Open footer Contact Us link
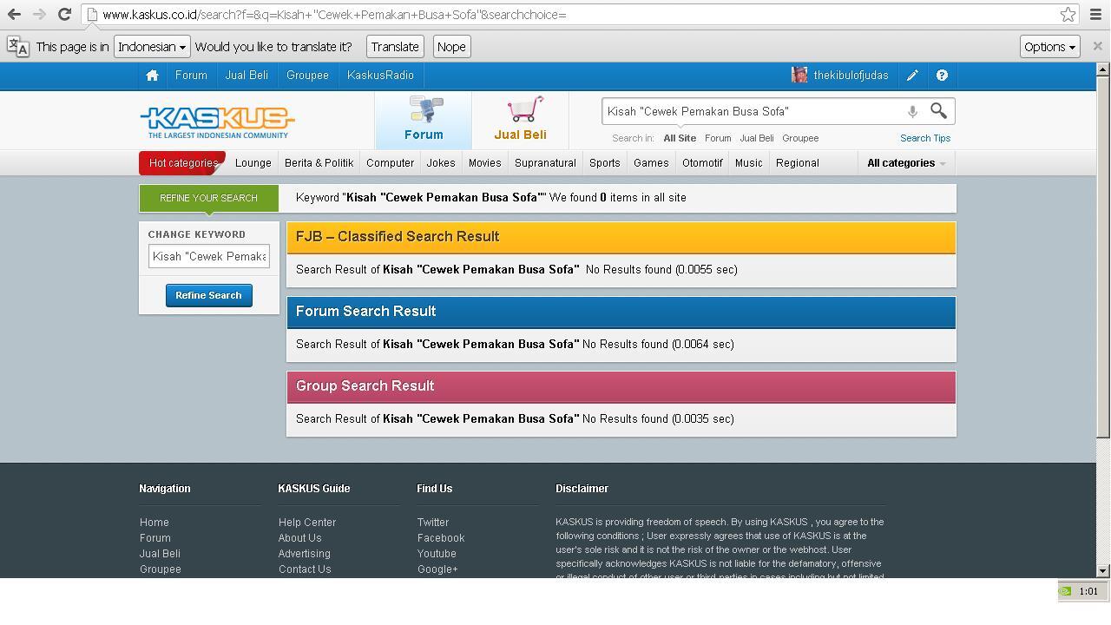 [x=305, y=569]
